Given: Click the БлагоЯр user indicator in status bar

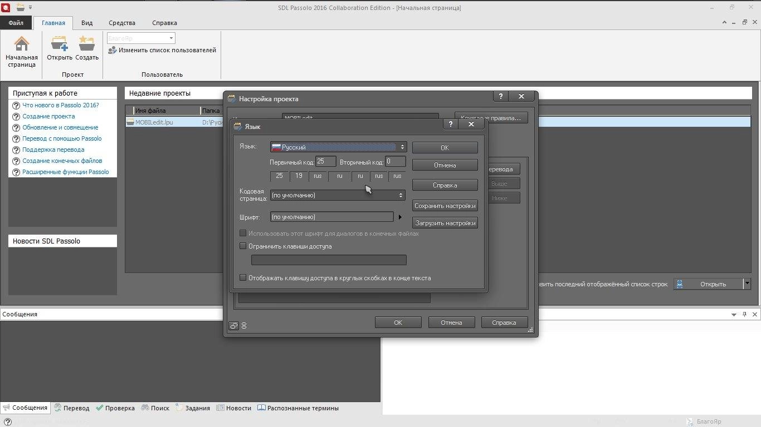Looking at the screenshot, I should [704, 421].
